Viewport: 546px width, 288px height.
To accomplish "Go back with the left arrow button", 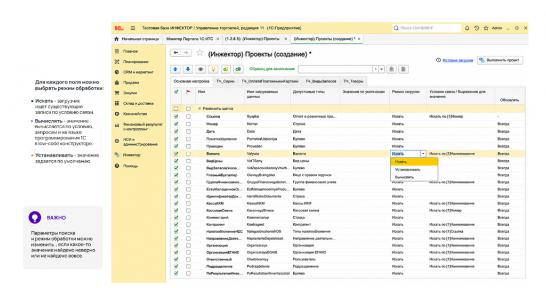I will (x=176, y=53).
